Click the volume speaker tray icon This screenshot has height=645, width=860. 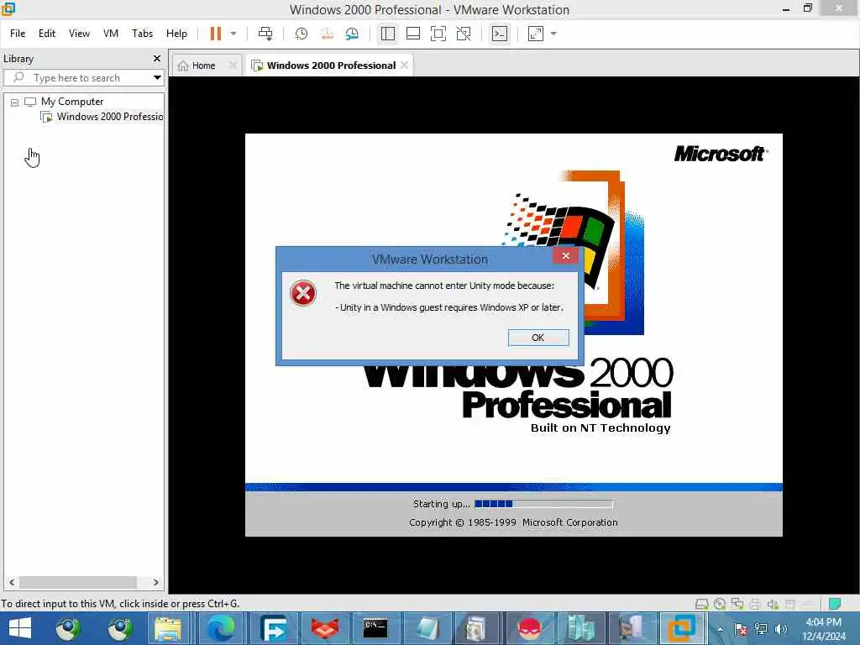[780, 629]
